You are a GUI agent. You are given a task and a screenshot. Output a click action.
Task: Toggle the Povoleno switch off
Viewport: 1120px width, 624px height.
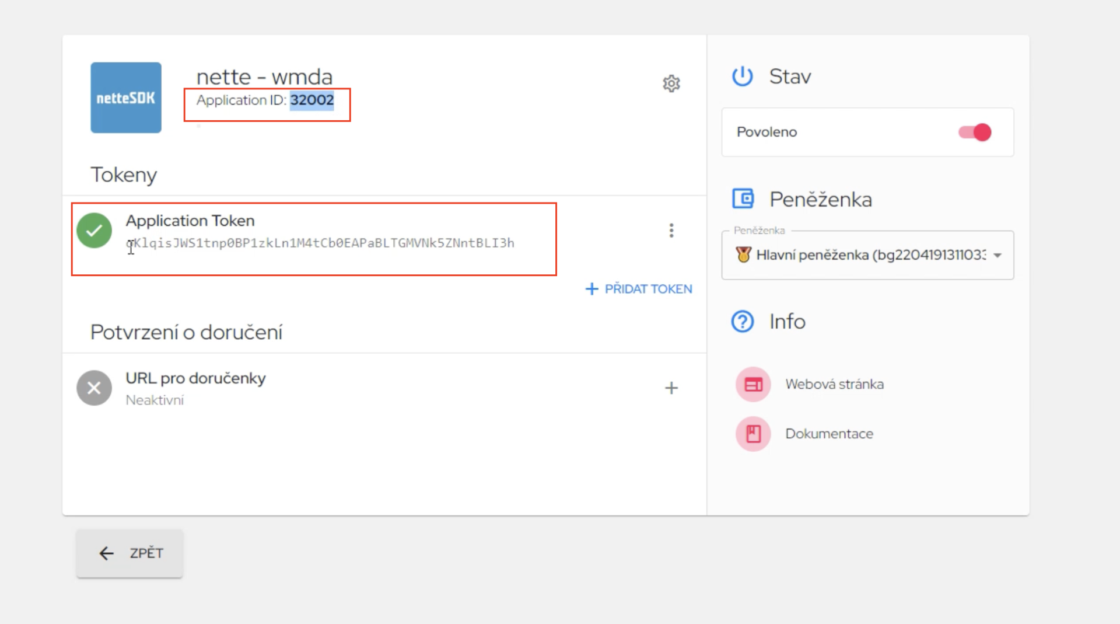[975, 133]
